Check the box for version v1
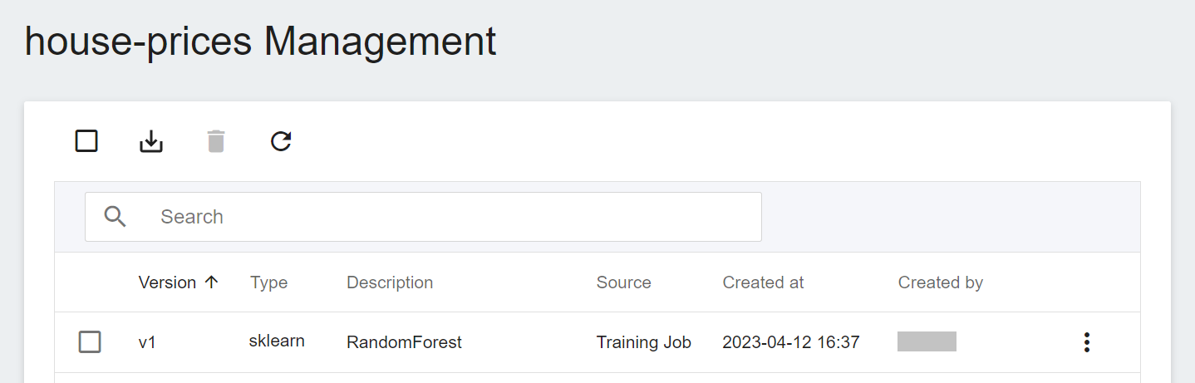 pyautogui.click(x=90, y=341)
